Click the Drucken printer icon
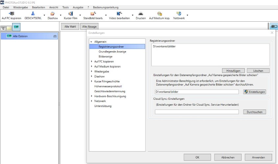The height and width of the screenshot is (164, 278). point(141,13)
